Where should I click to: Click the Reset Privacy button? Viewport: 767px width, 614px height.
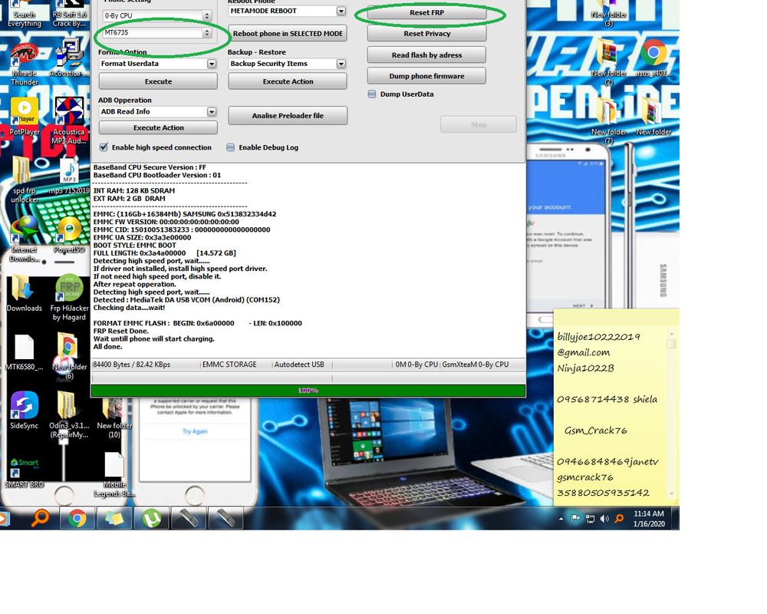point(426,34)
